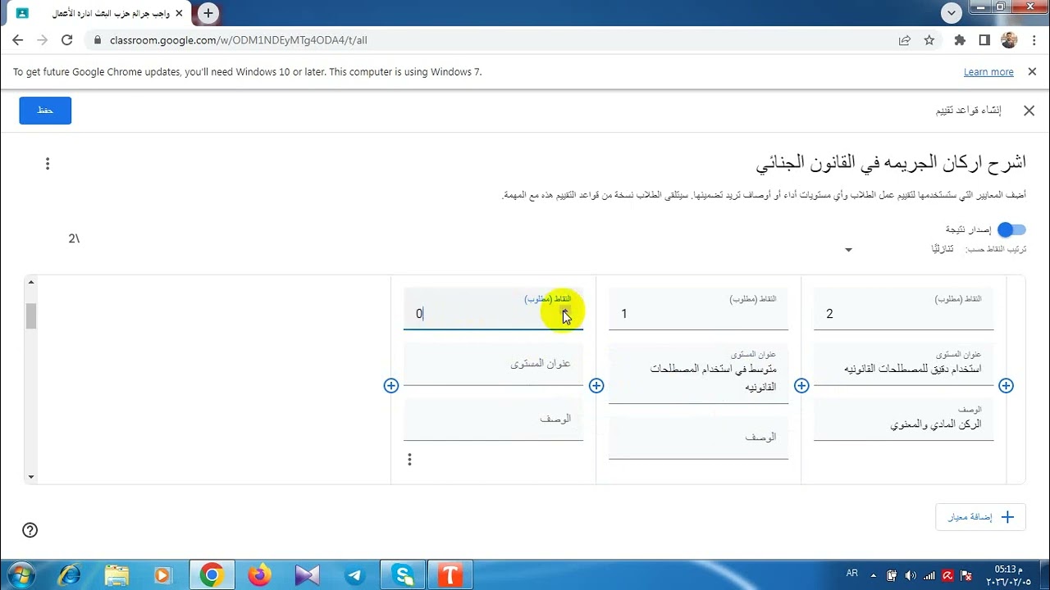The image size is (1050, 590).
Task: Click the empty description field in the 0-point column
Action: (493, 420)
